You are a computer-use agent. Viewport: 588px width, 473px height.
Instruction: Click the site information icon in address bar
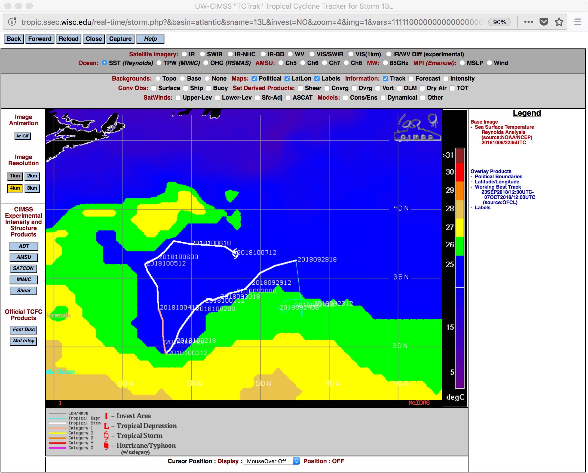[x=12, y=22]
